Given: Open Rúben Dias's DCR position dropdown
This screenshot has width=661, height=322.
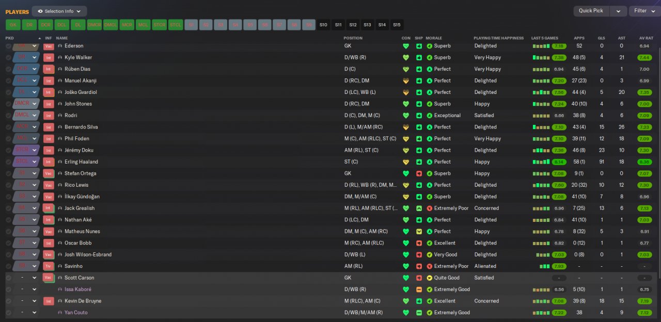Looking at the screenshot, I should coord(26,69).
